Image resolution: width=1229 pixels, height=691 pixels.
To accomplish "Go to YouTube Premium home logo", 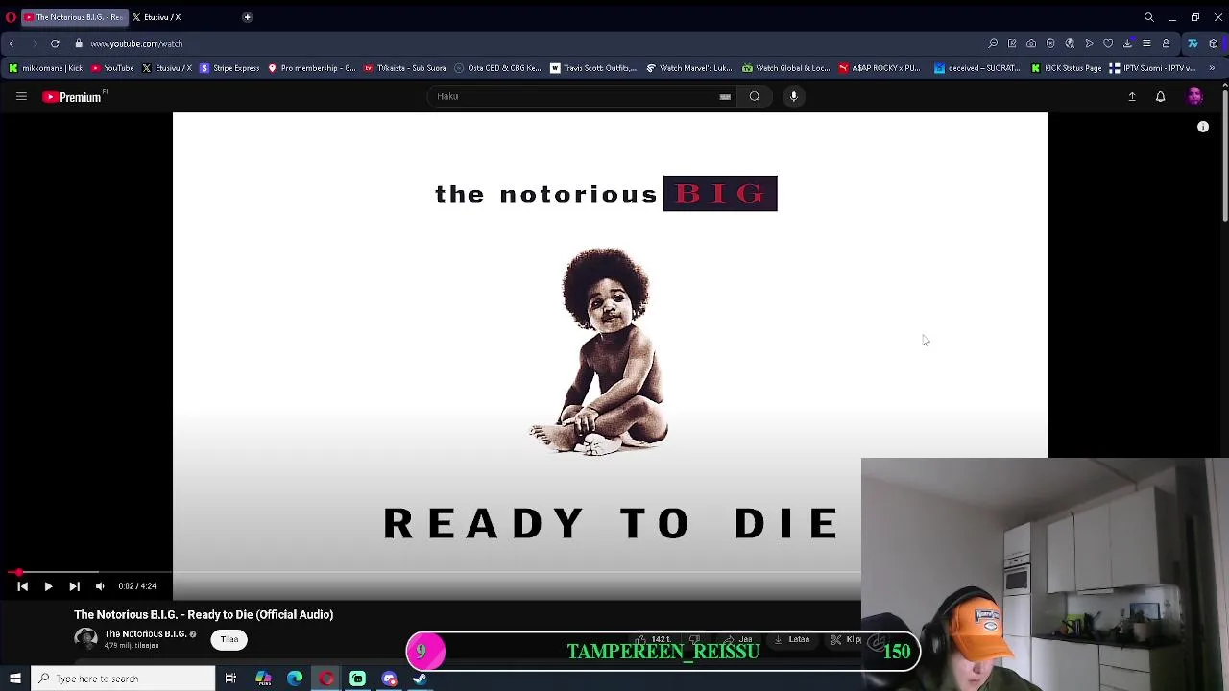I will [72, 97].
